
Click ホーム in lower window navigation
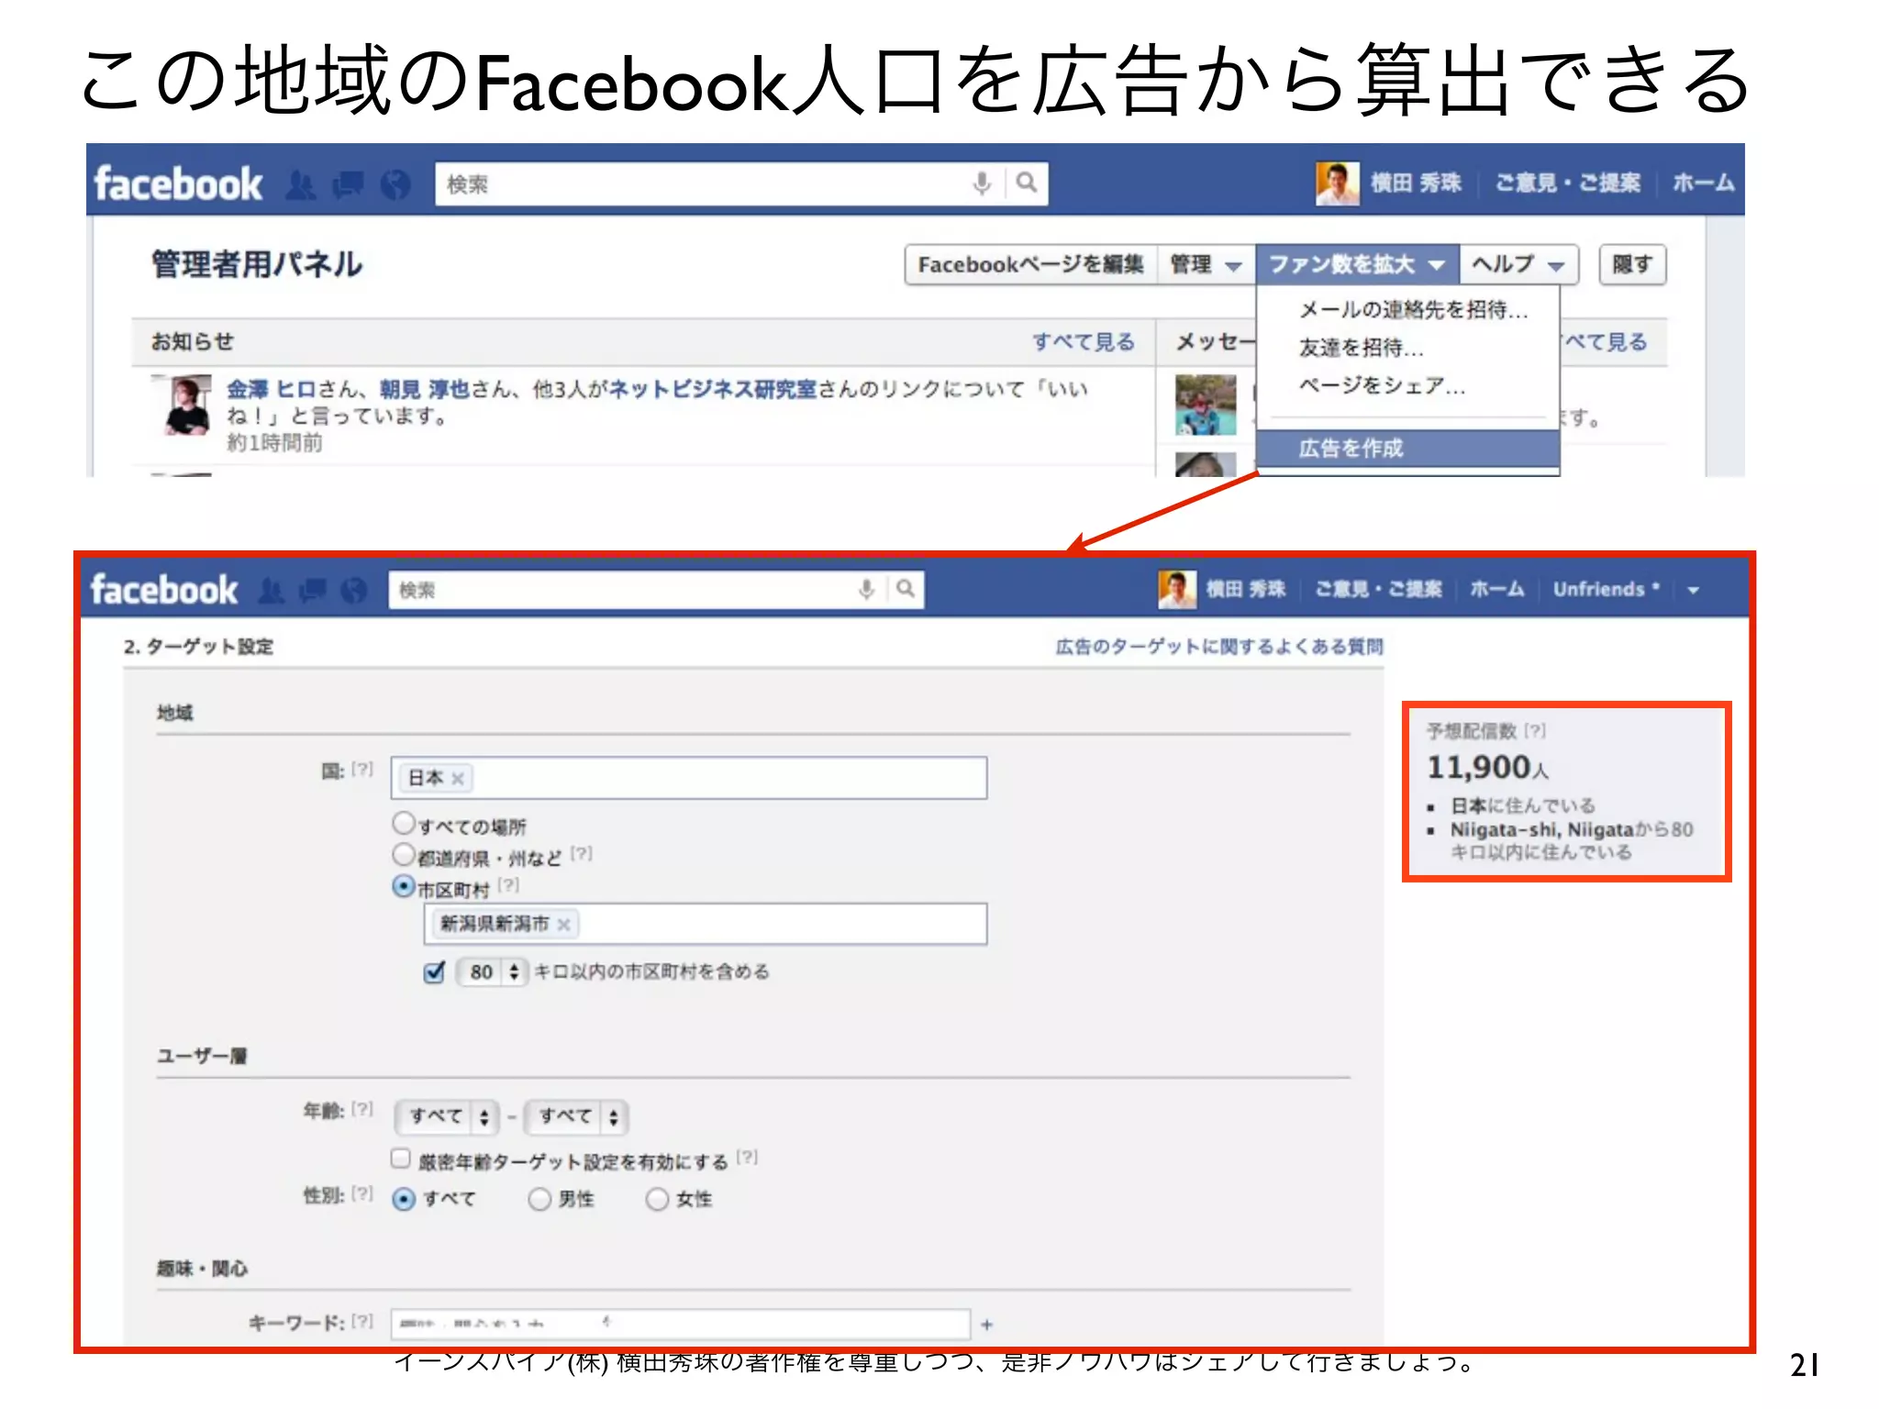(1497, 589)
